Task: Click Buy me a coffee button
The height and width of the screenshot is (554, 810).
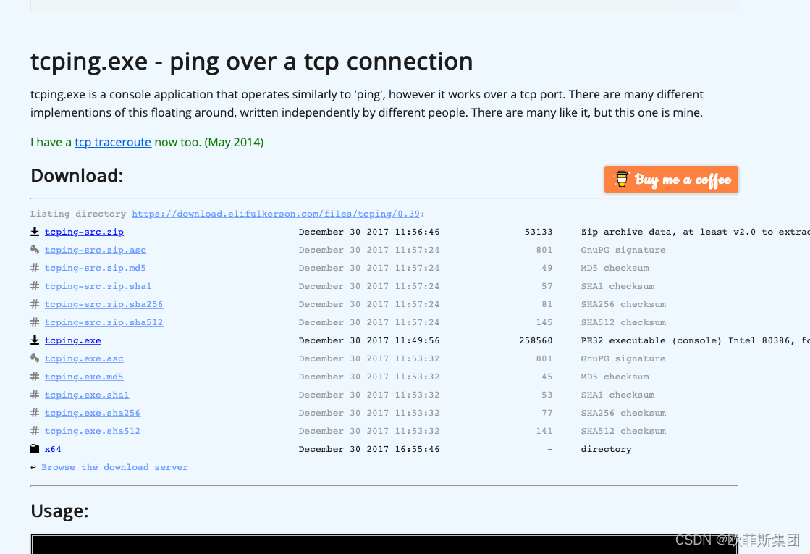Action: 671,180
